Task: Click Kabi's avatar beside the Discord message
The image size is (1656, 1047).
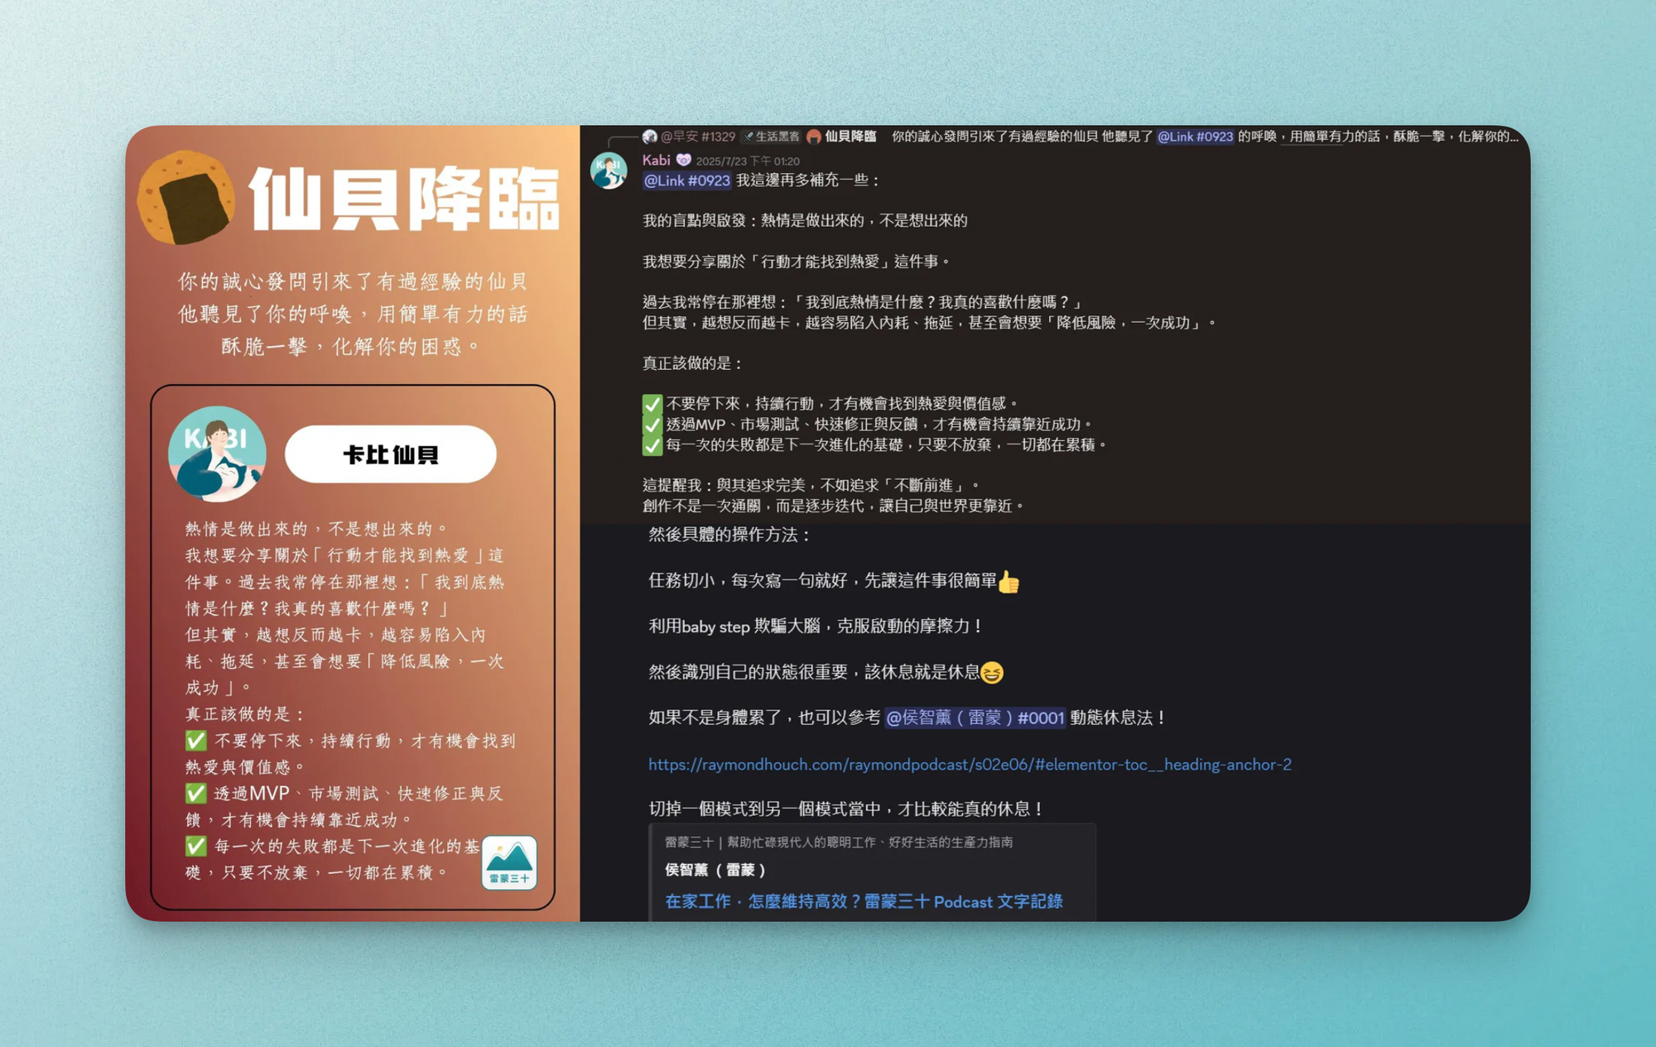Action: (609, 171)
